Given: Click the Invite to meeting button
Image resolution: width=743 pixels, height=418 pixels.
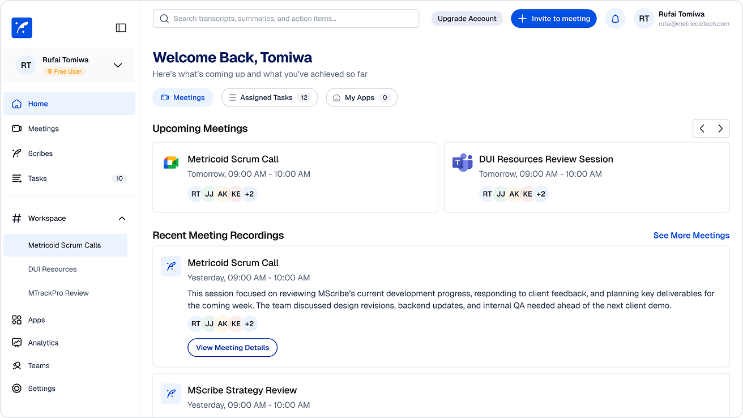Looking at the screenshot, I should [x=554, y=19].
